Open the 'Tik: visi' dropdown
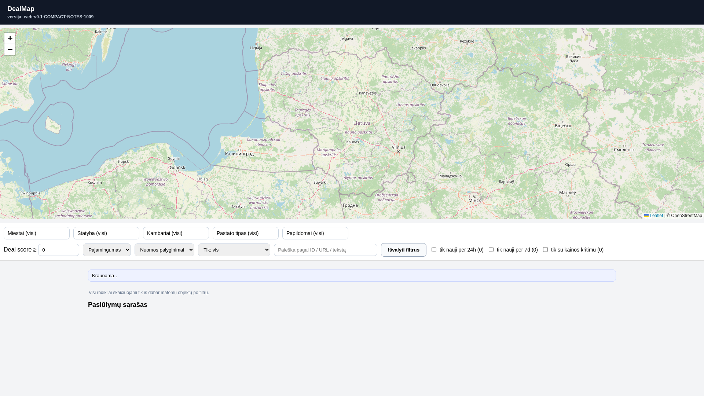This screenshot has height=396, width=704. 234,250
